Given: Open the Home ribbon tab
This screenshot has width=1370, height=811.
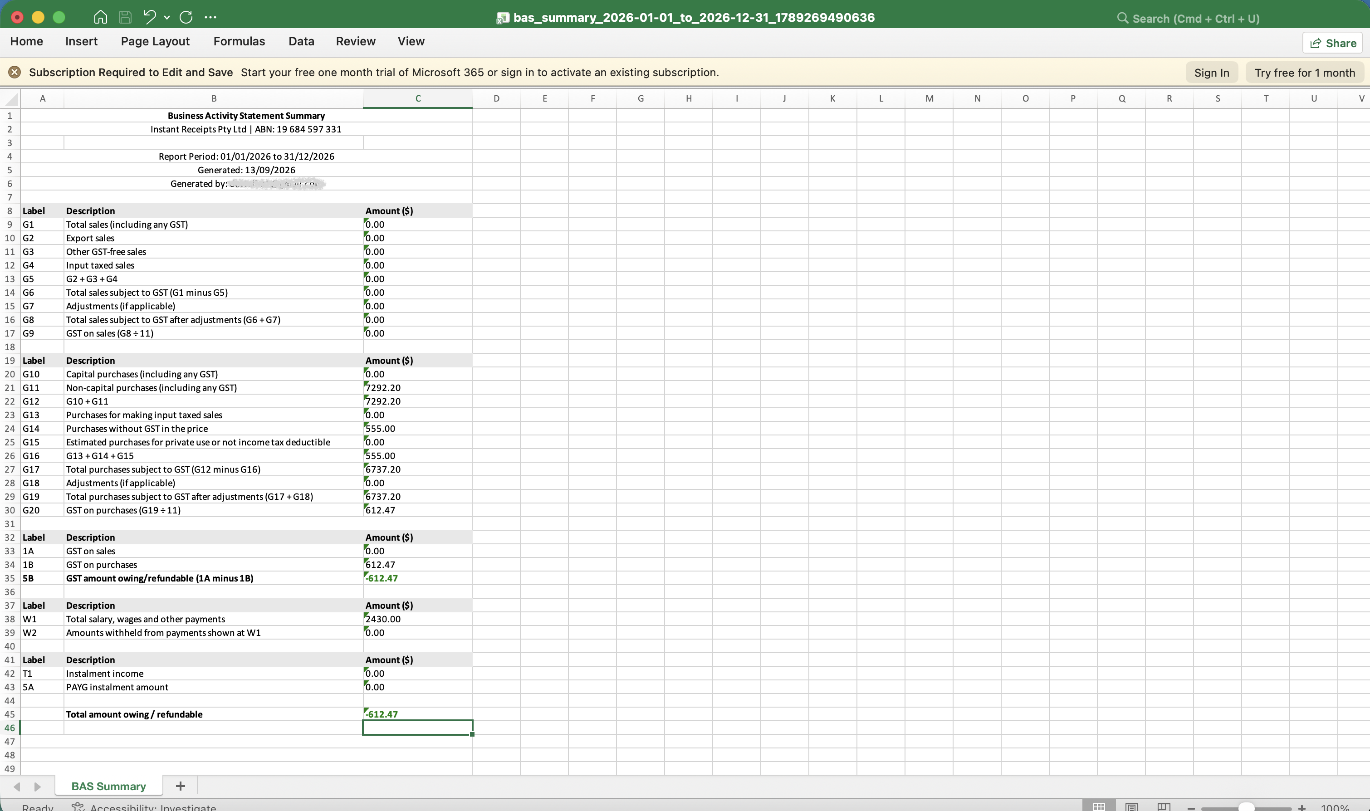Looking at the screenshot, I should pos(27,42).
